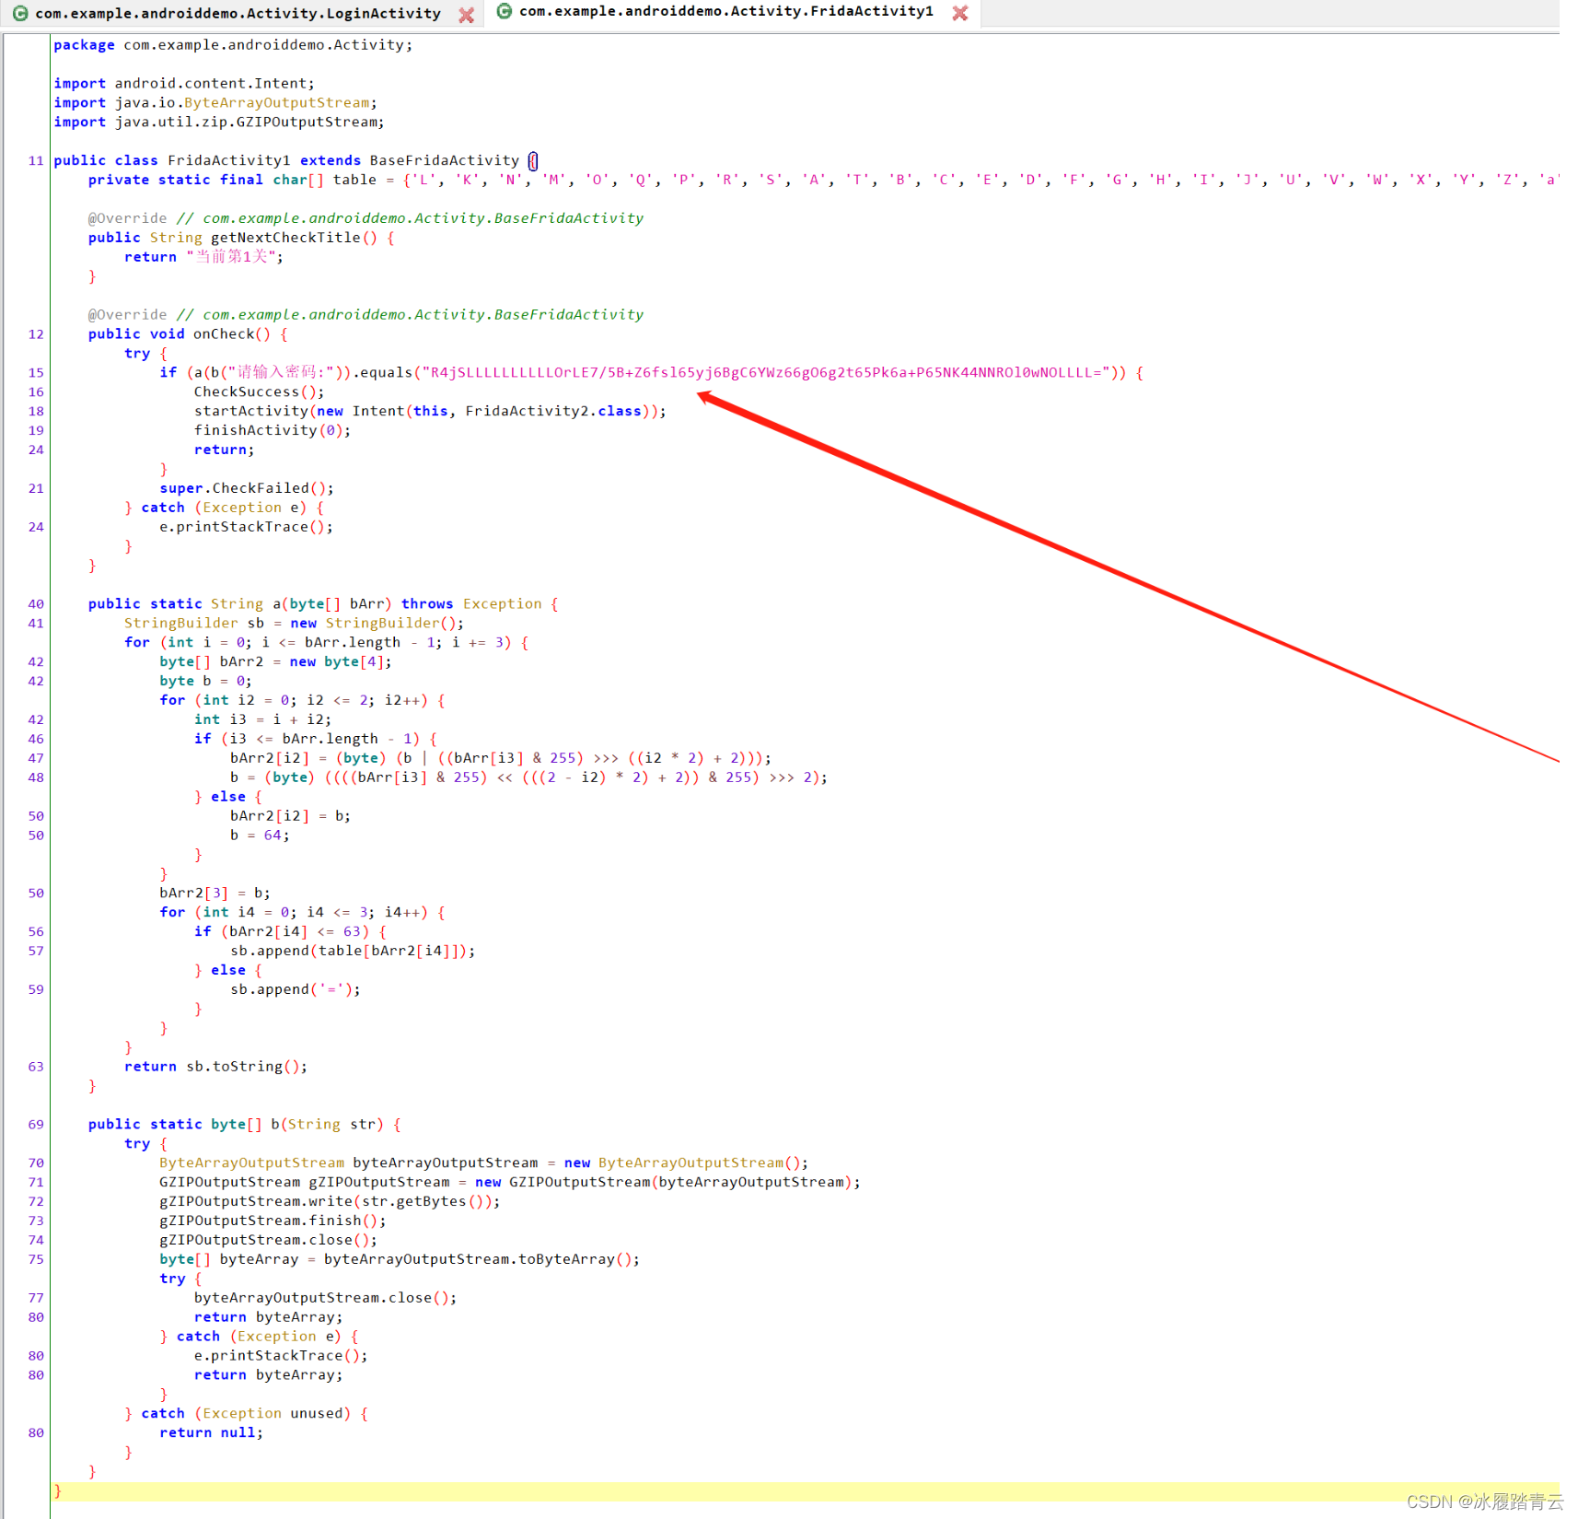The width and height of the screenshot is (1578, 1519).
Task: Click the sb.append('=') call
Action: tap(296, 990)
